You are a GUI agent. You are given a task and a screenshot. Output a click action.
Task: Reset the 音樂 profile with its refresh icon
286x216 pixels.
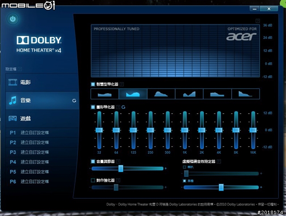coord(74,101)
